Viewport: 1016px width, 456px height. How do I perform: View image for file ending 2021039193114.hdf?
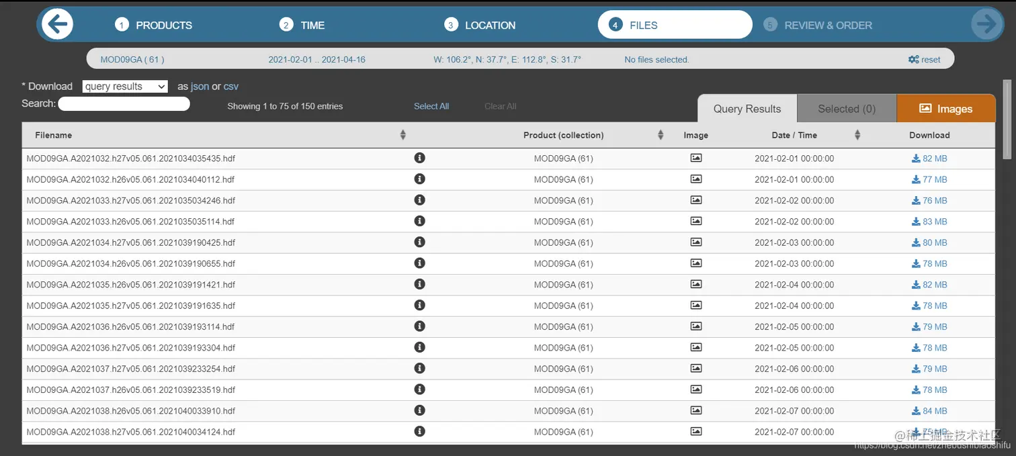click(x=696, y=326)
